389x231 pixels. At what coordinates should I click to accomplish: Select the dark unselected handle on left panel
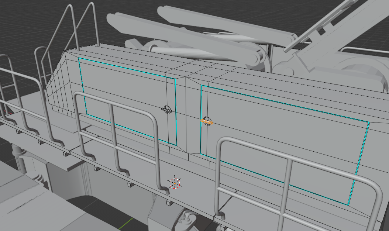167,109
